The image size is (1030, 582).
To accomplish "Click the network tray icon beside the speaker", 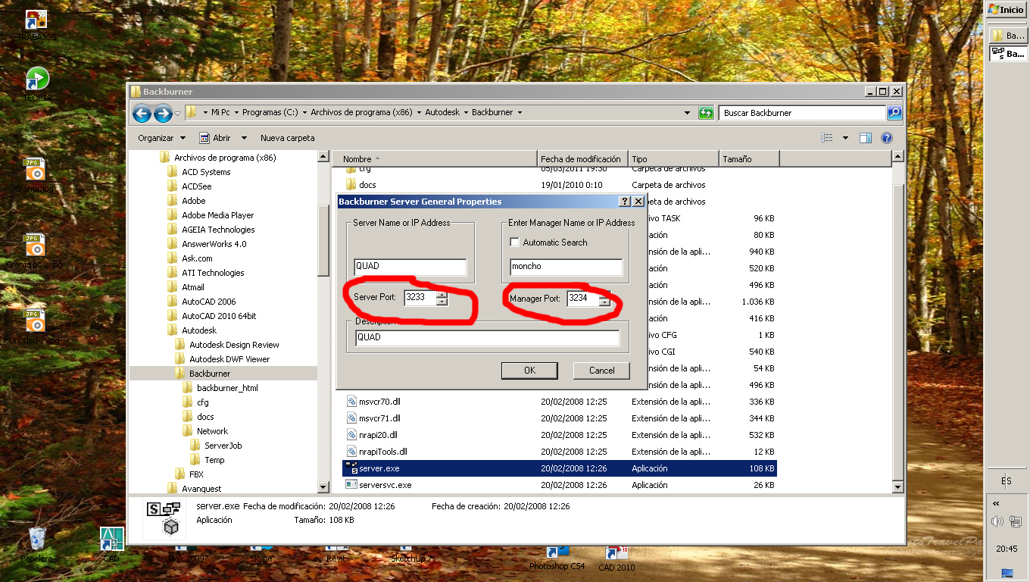I will 1016,521.
